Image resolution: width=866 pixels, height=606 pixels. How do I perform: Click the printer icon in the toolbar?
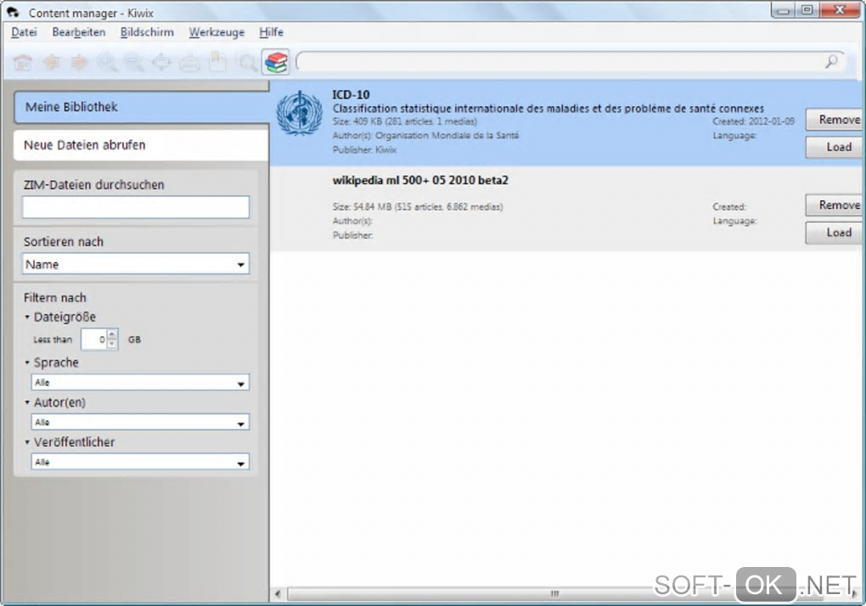189,62
